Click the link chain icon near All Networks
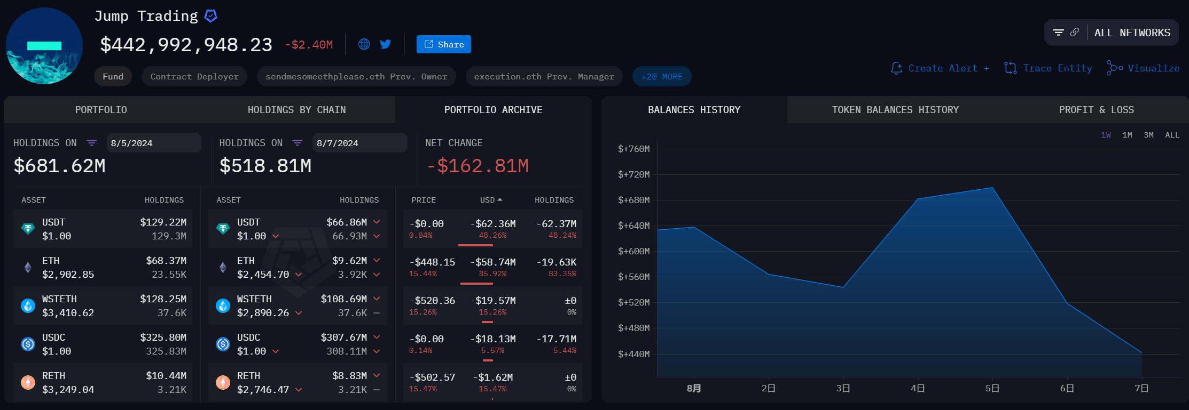The image size is (1189, 410). click(1075, 33)
